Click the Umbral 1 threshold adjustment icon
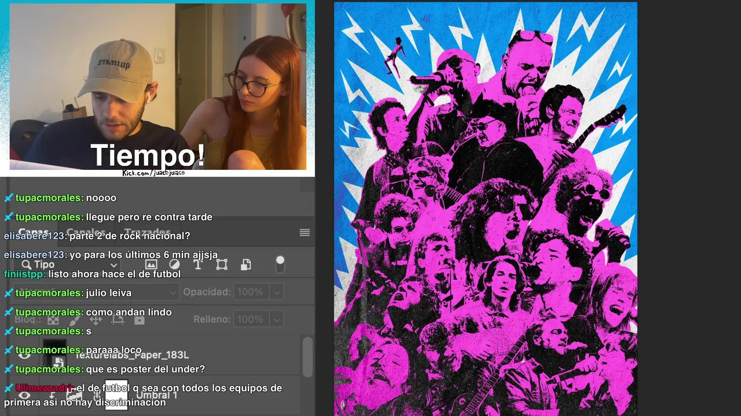741x416 pixels. pyautogui.click(x=74, y=395)
